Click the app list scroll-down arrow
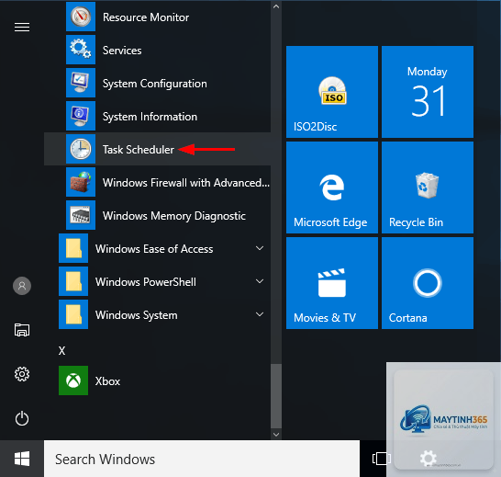 [x=276, y=435]
